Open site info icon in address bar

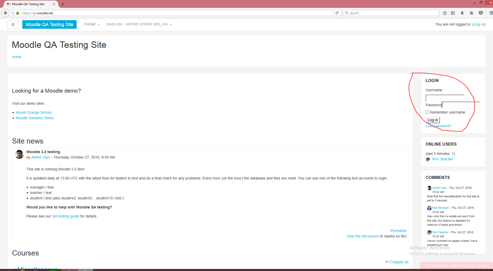[13, 13]
